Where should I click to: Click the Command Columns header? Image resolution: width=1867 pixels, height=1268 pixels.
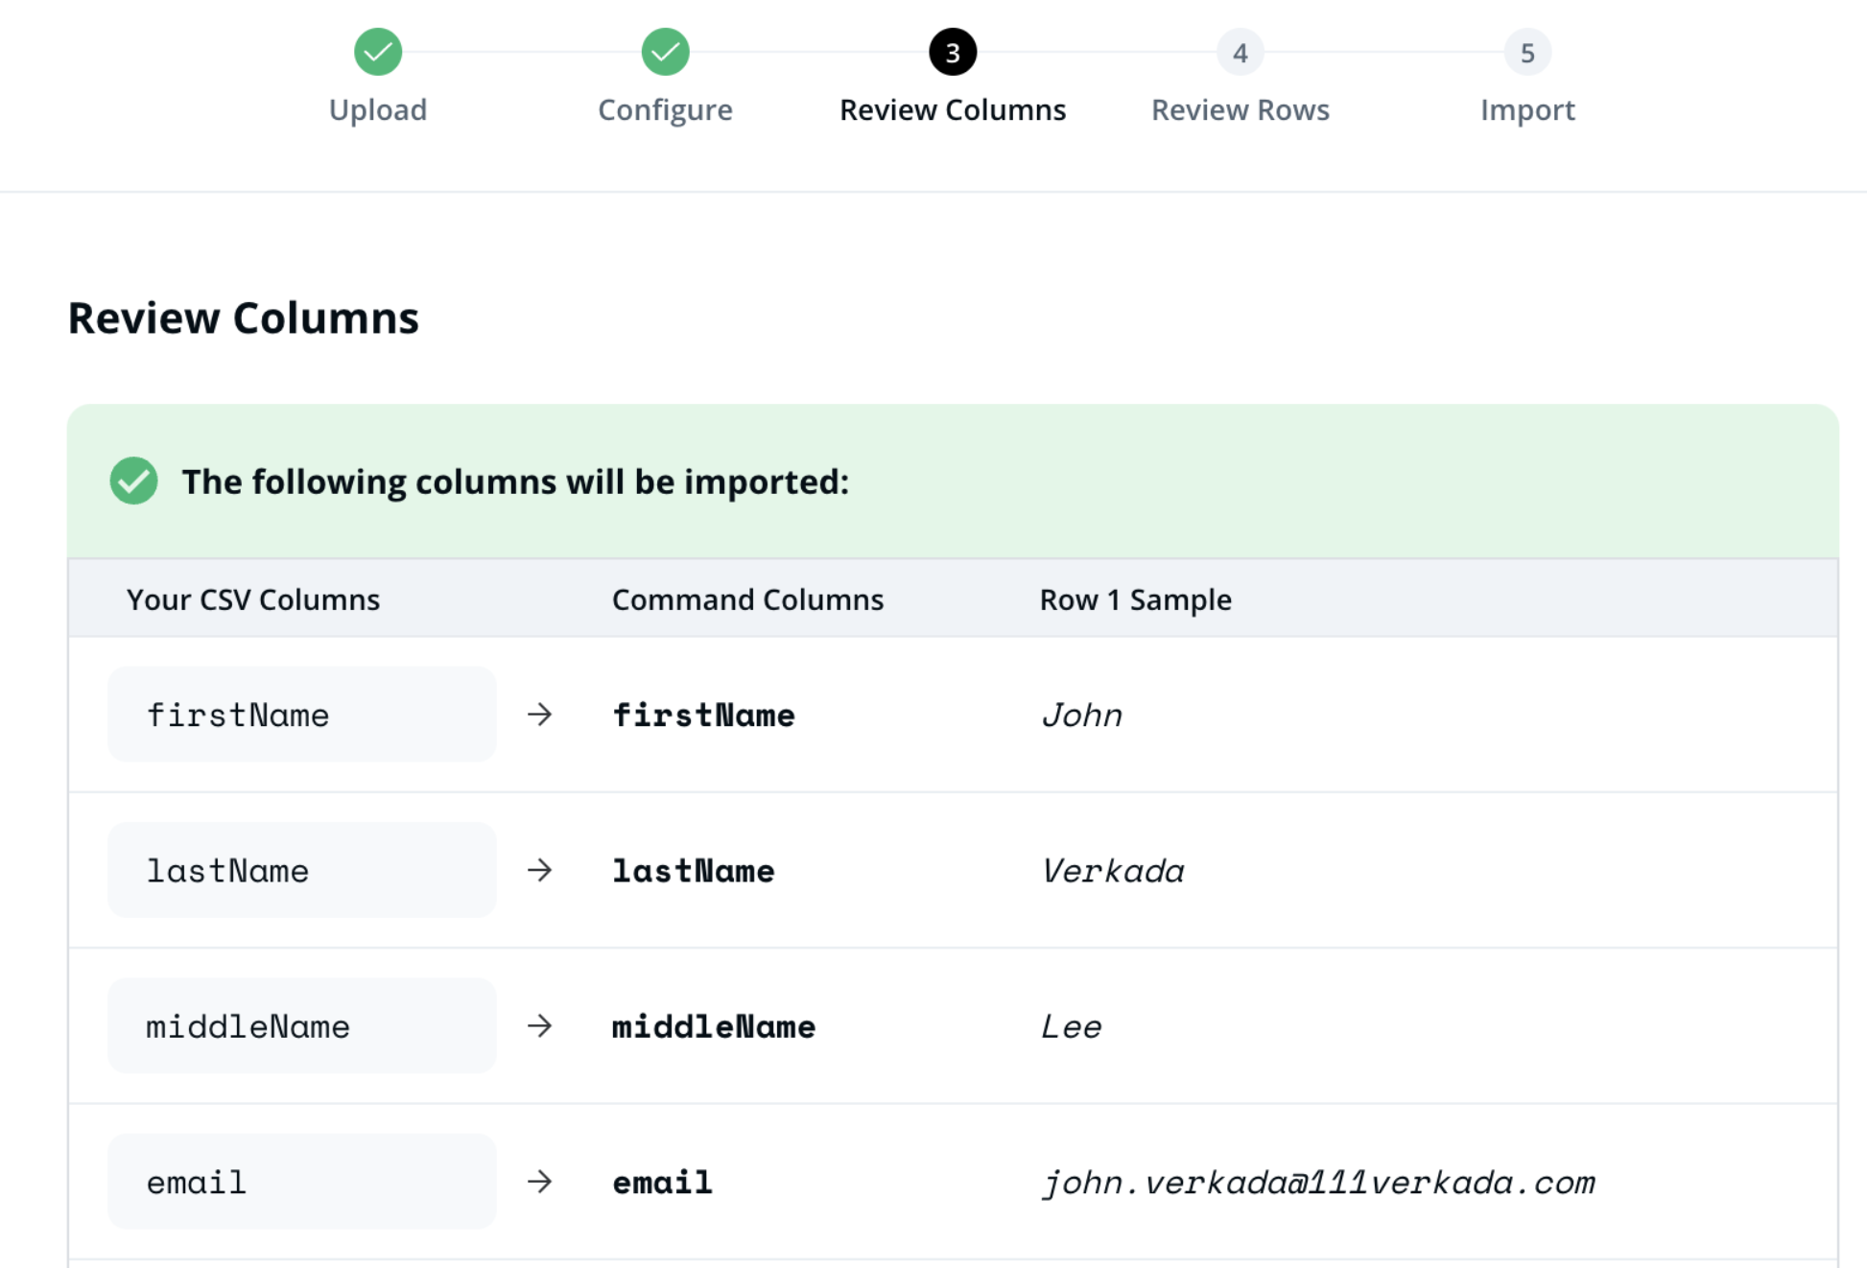747,599
